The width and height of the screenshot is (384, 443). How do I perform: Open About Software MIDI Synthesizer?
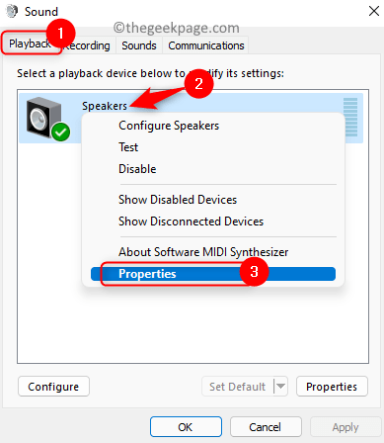[203, 252]
